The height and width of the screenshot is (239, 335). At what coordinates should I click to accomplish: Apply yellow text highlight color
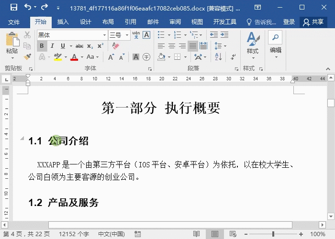(x=58, y=57)
